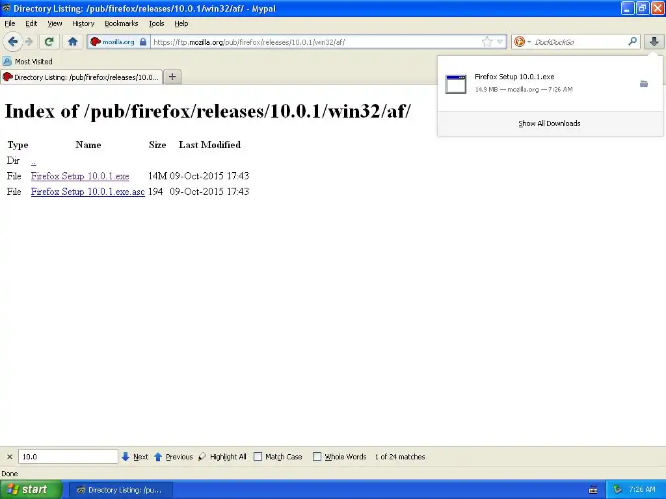This screenshot has height=499, width=666.
Task: Click the '194' size cell
Action: (155, 192)
